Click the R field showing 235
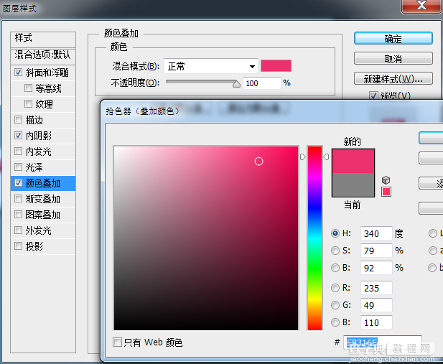The width and height of the screenshot is (443, 364). (x=376, y=288)
